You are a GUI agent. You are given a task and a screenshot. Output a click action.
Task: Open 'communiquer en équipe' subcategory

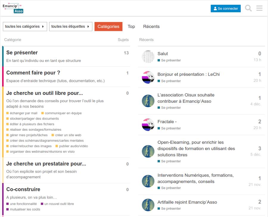coord(62,113)
